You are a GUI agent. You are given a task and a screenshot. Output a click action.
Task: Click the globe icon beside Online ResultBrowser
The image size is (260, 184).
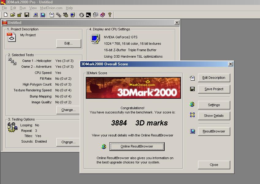click(104, 147)
